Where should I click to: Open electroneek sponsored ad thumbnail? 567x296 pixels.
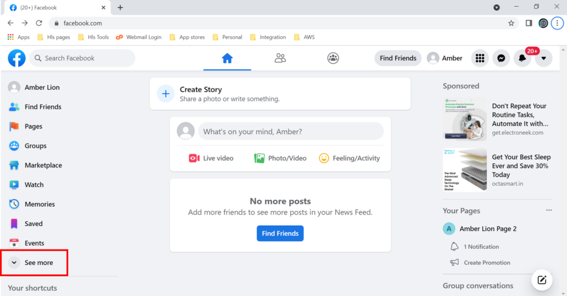point(465,119)
